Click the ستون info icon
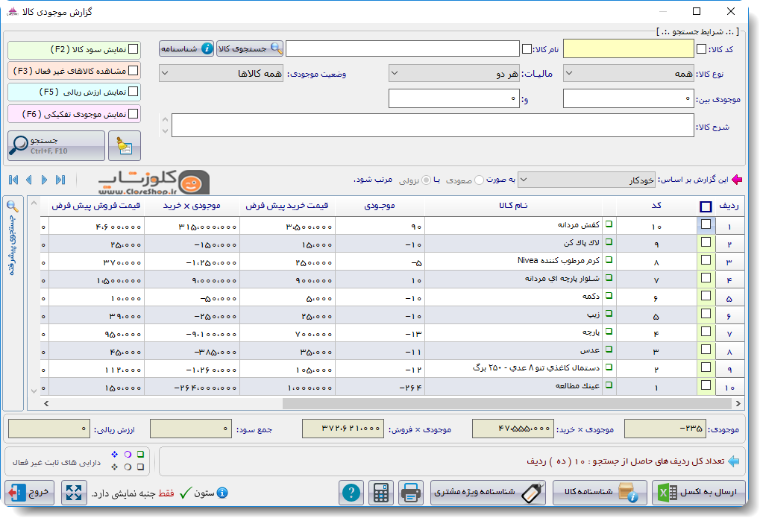Screen dimensions: 760x518 [x=222, y=493]
